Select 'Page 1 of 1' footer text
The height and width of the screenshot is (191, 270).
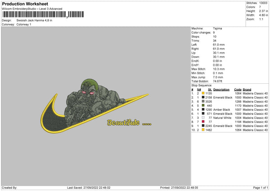261,188
